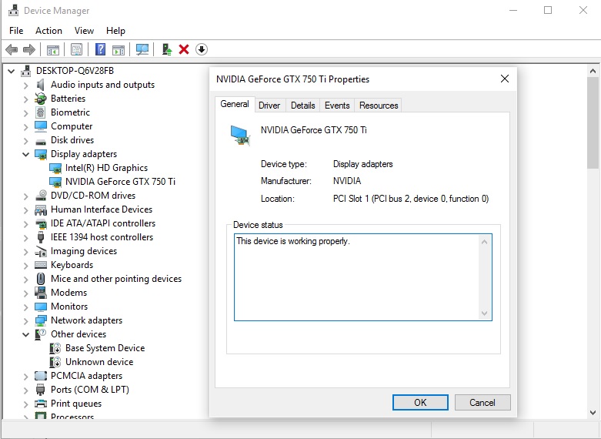
Task: Open the Action menu
Action: pyautogui.click(x=48, y=31)
